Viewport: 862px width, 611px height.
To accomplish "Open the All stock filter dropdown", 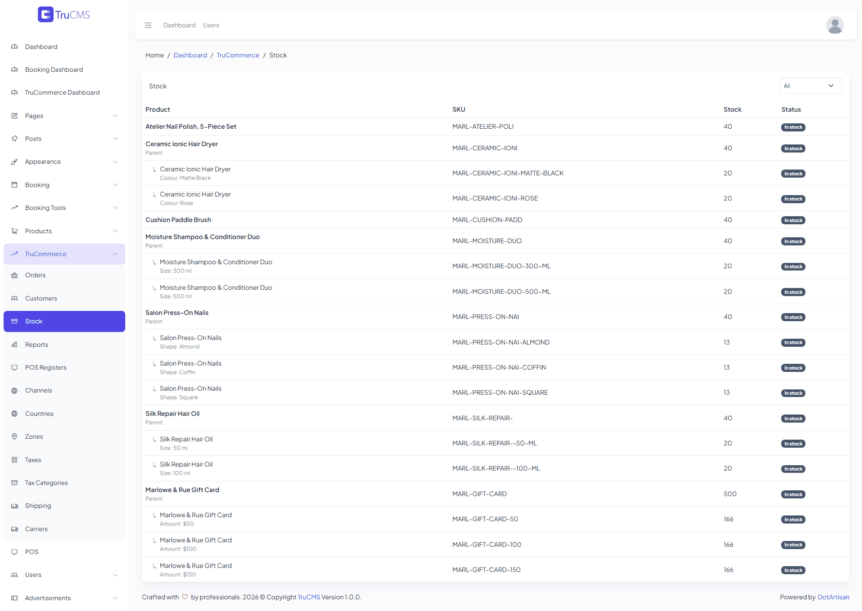I will 810,86.
